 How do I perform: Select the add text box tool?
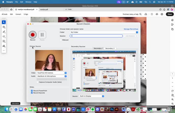4,41
